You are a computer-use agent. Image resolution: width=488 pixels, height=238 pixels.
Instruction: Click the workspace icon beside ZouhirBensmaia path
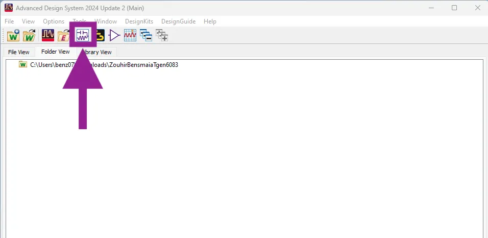coord(23,64)
